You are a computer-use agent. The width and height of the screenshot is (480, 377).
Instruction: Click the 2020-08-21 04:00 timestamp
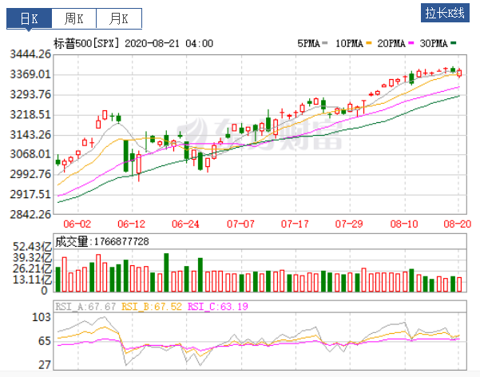point(169,43)
